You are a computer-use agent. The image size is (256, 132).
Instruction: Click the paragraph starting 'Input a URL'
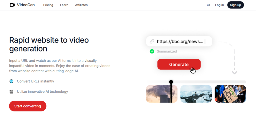(x=60, y=66)
